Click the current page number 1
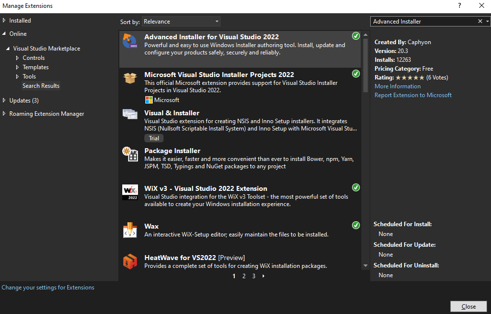The width and height of the screenshot is (491, 314). (234, 276)
